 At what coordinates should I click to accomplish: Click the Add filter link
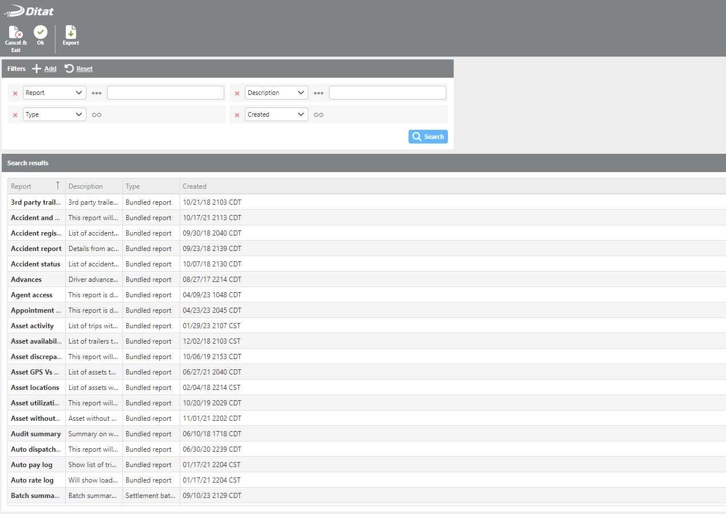[x=50, y=69]
